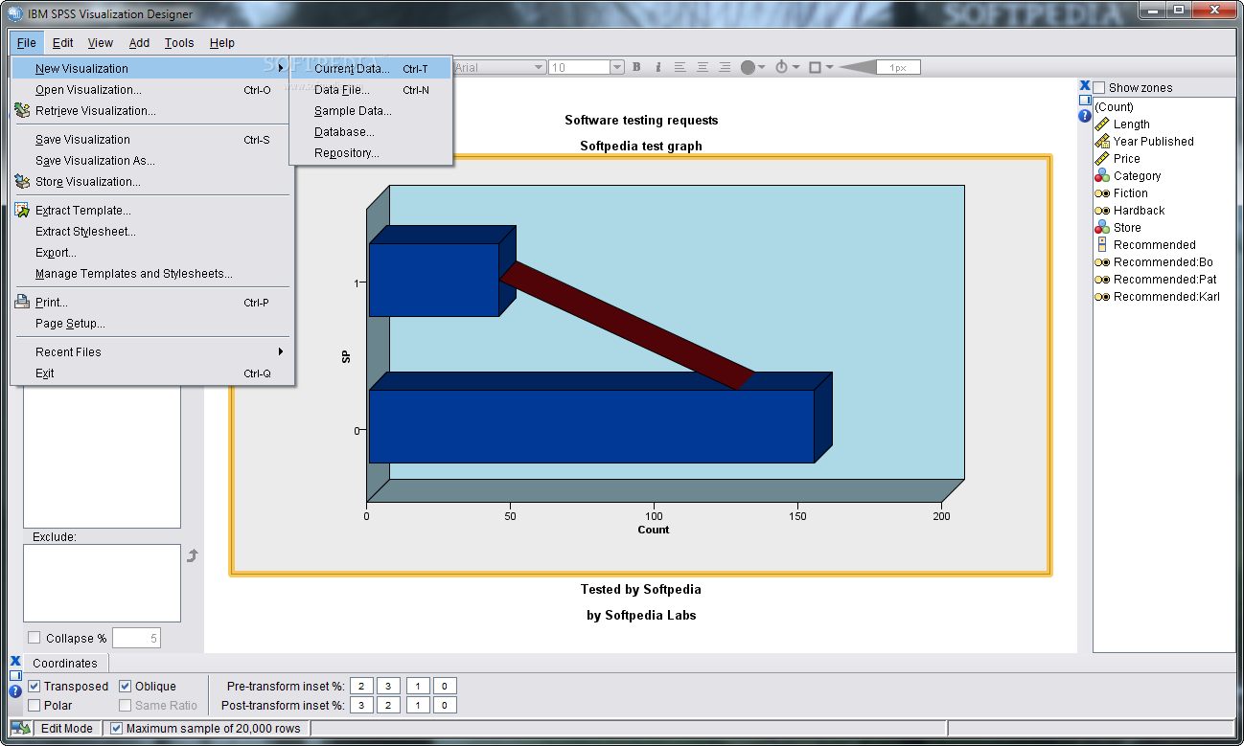Uncheck the Oblique checkbox
Viewport: 1244px width, 746px height.
(126, 686)
